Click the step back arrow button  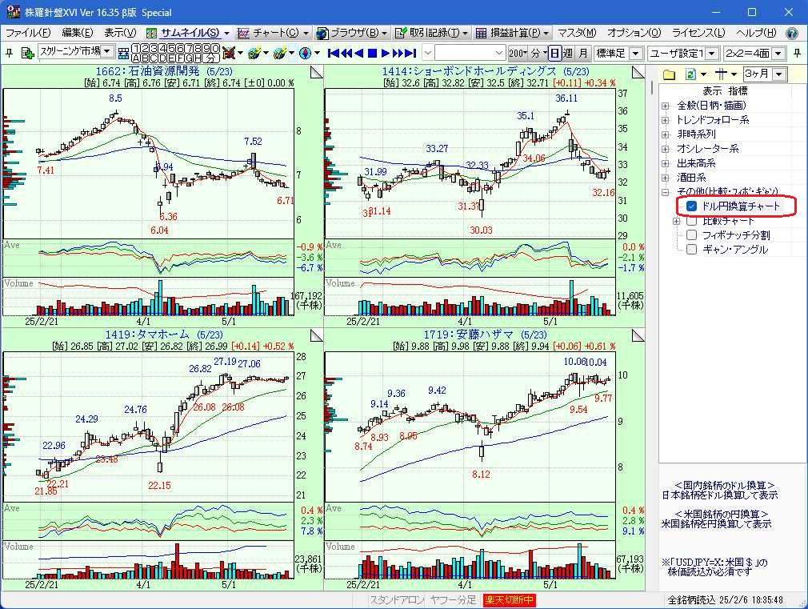[359, 53]
